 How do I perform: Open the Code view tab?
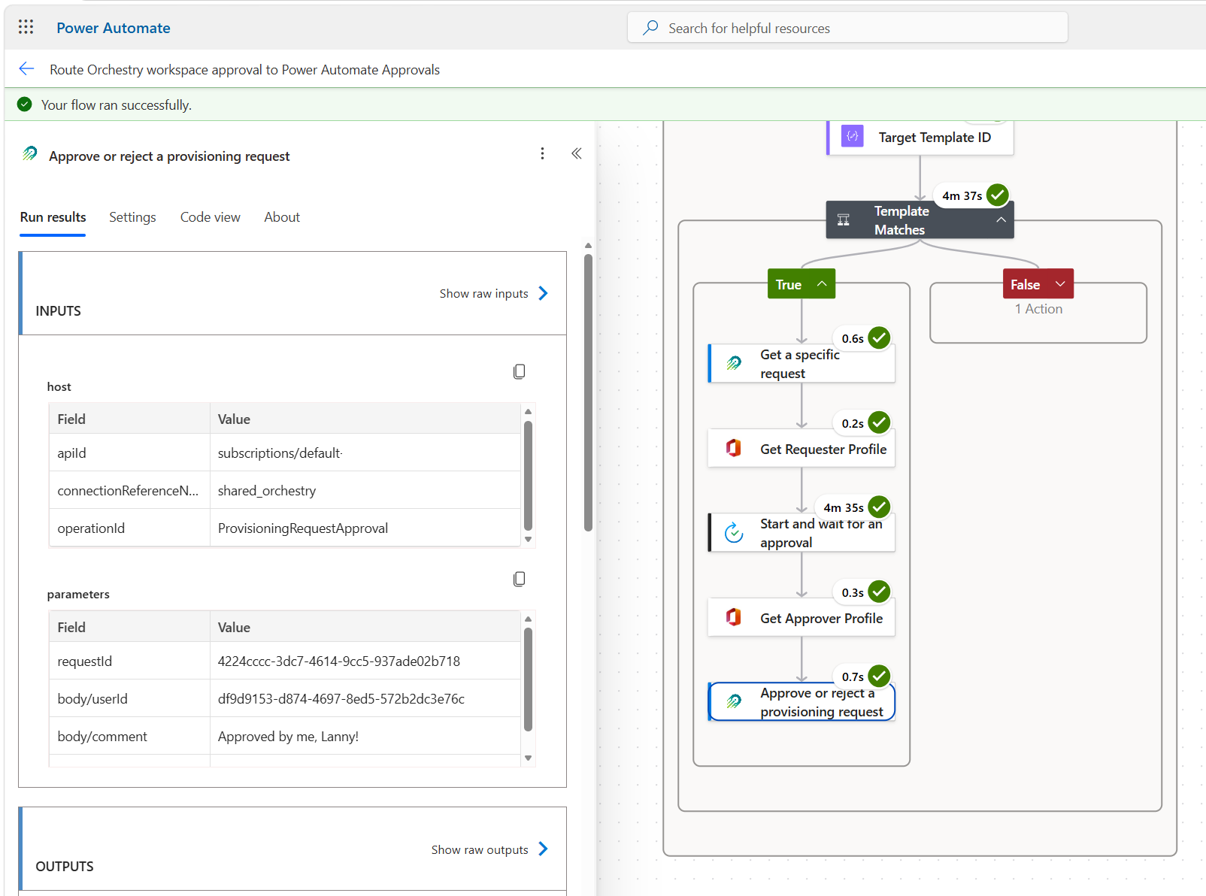(x=211, y=217)
